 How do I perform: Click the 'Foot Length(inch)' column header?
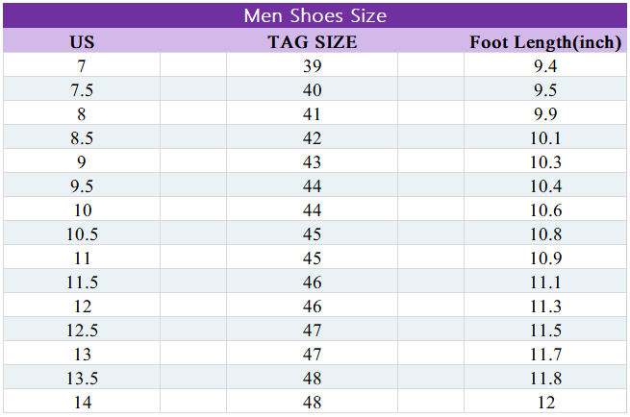click(544, 42)
